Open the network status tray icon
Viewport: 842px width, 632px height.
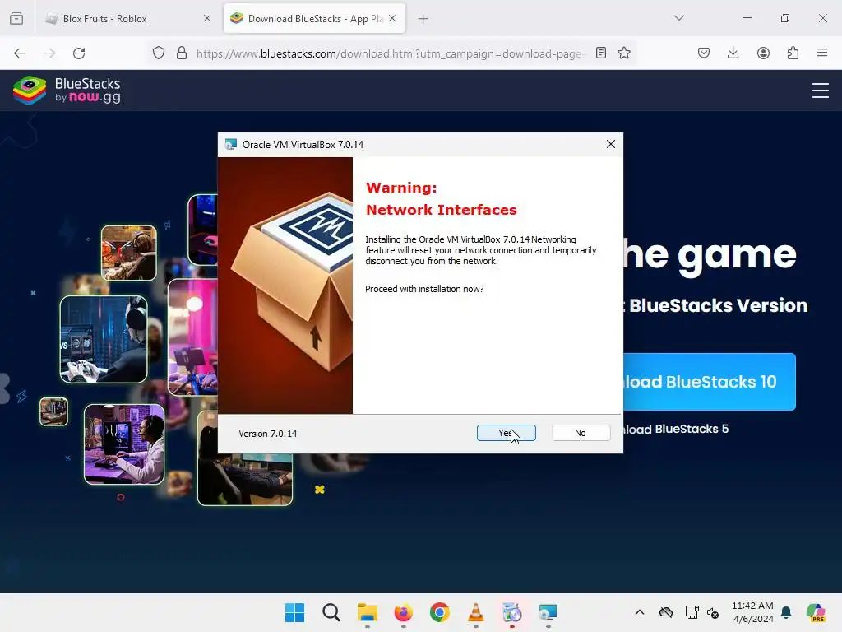[x=692, y=612]
